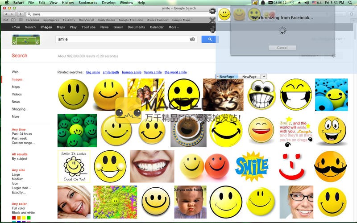Open search by image camera icon
Screen dimensions: 357x223
192,39
